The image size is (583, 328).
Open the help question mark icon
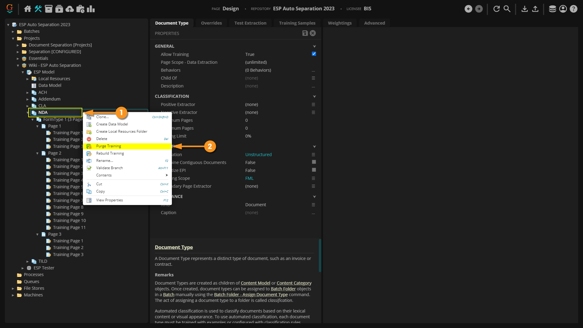click(x=573, y=9)
